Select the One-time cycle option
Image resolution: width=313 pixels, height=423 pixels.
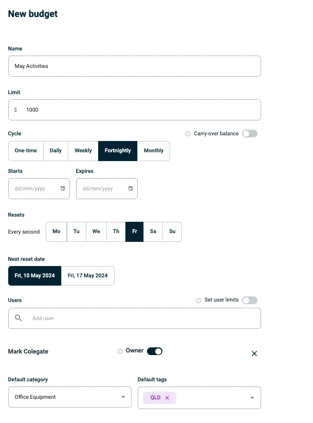click(26, 151)
